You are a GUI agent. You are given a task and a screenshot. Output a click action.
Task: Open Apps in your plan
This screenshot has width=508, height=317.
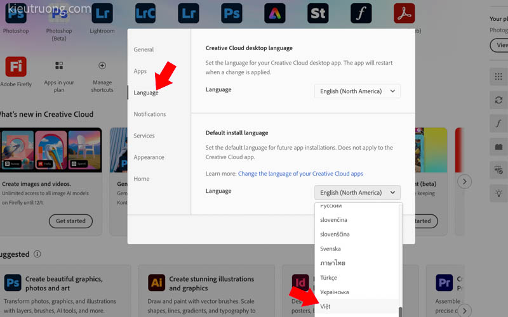click(x=59, y=66)
